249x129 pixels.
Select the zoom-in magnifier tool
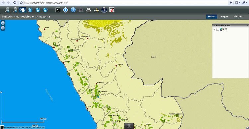pos(7,10)
